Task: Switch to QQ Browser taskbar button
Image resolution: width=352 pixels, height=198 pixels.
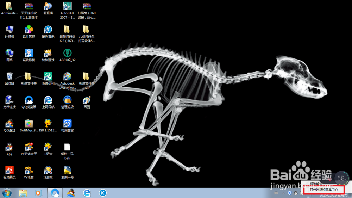Action: tap(55, 193)
